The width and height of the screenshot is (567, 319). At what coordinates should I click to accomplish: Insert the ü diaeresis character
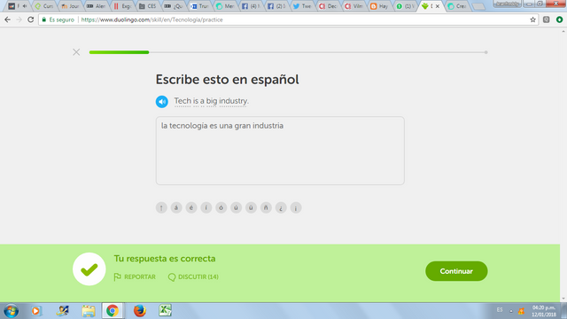(251, 207)
